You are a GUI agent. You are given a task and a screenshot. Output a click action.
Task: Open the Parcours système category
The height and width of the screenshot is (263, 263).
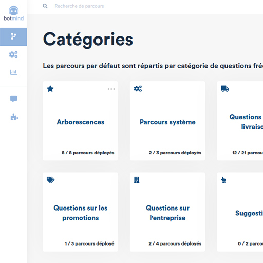click(x=167, y=121)
